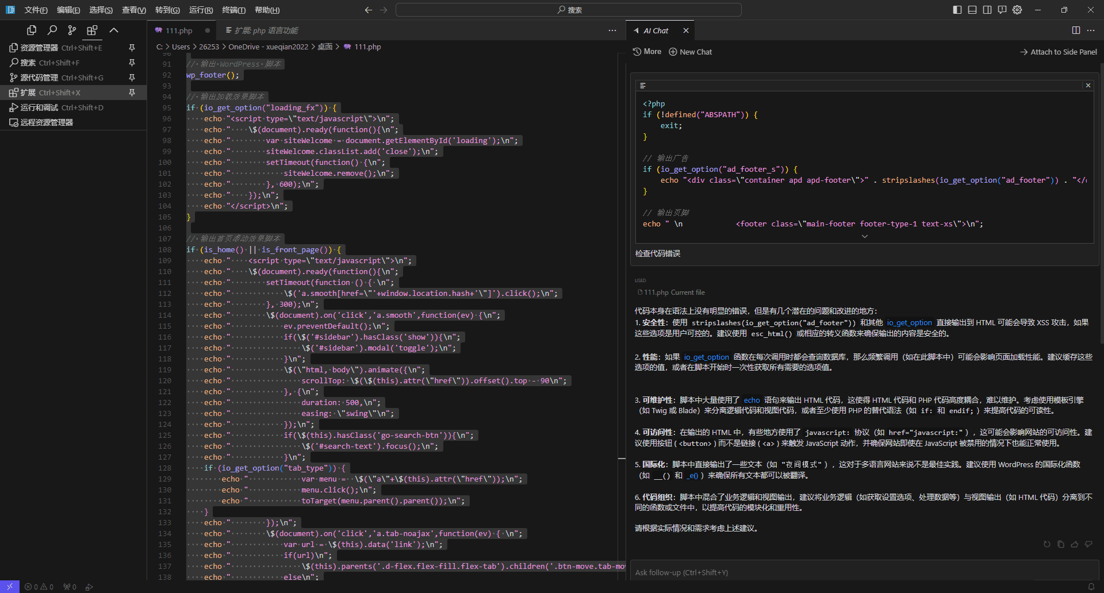Switch to the 扩展 php 语言功能 tab
The width and height of the screenshot is (1104, 593).
(x=262, y=30)
